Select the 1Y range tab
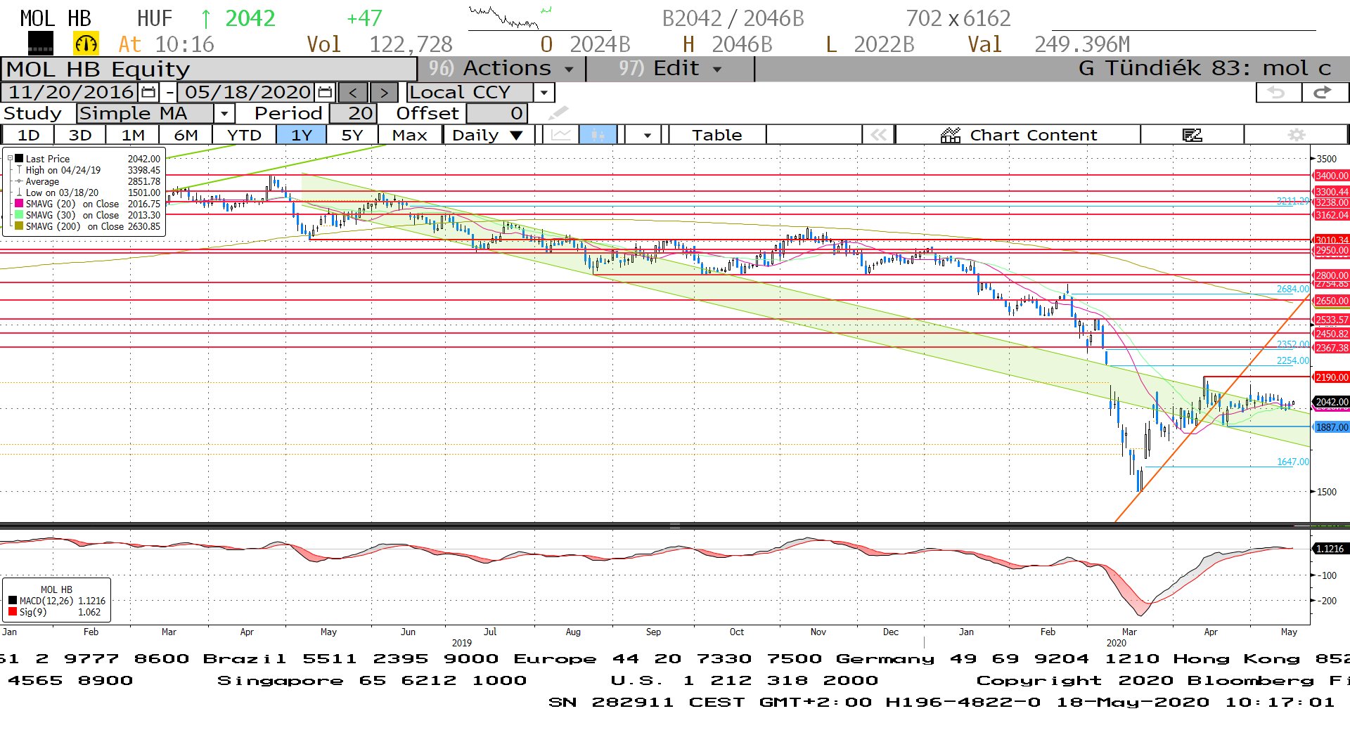This screenshot has width=1350, height=730. [302, 135]
